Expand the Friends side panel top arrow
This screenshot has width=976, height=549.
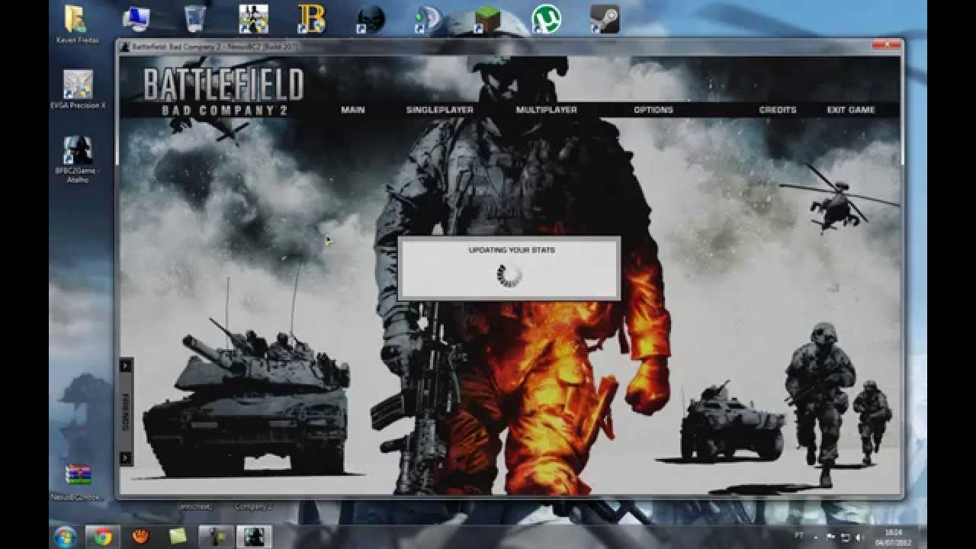[x=126, y=366]
